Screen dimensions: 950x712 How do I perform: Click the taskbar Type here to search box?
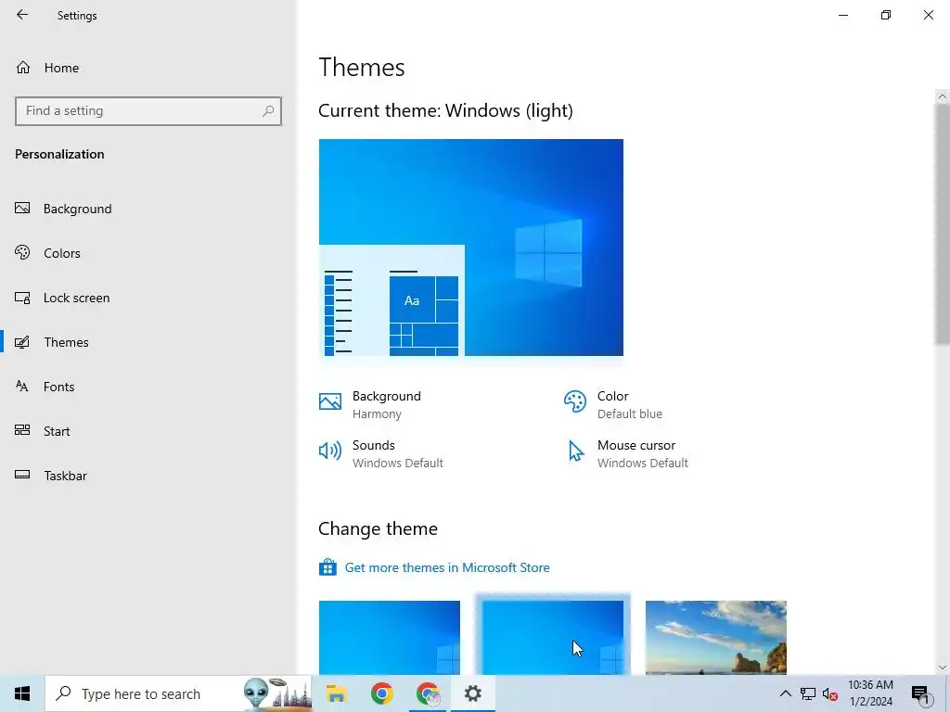179,693
